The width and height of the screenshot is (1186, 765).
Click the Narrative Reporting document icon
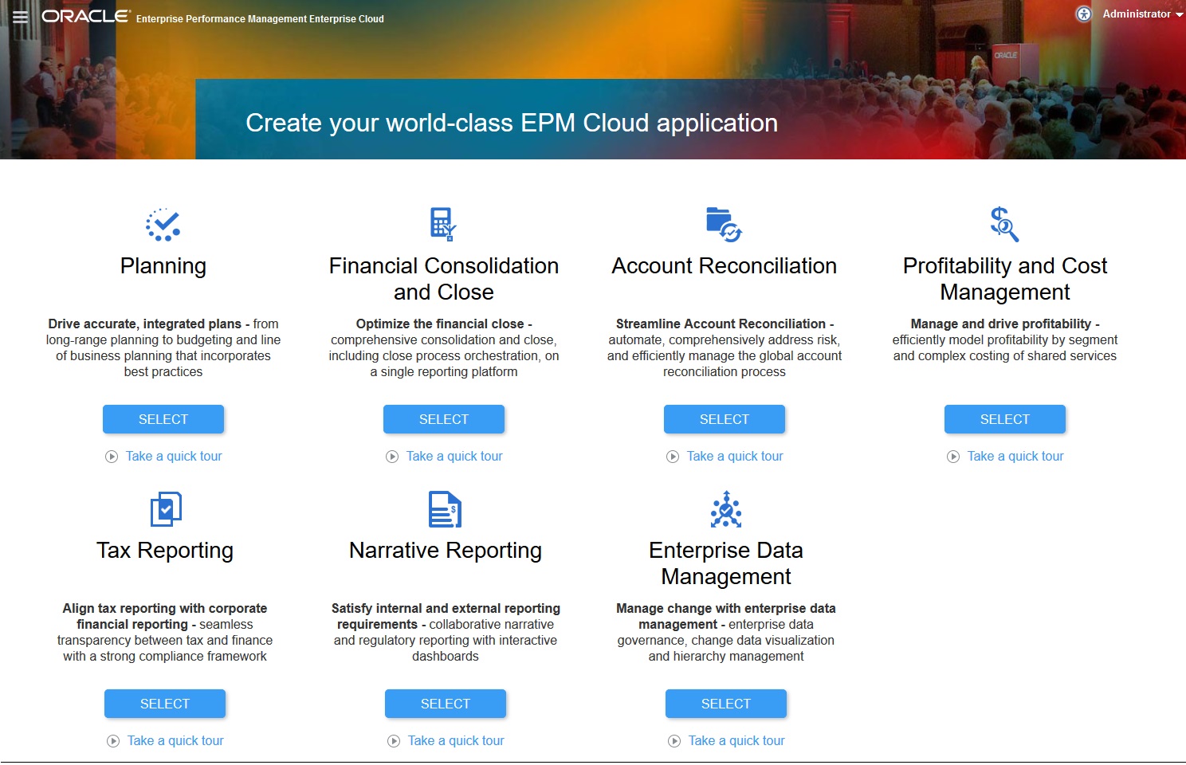446,509
